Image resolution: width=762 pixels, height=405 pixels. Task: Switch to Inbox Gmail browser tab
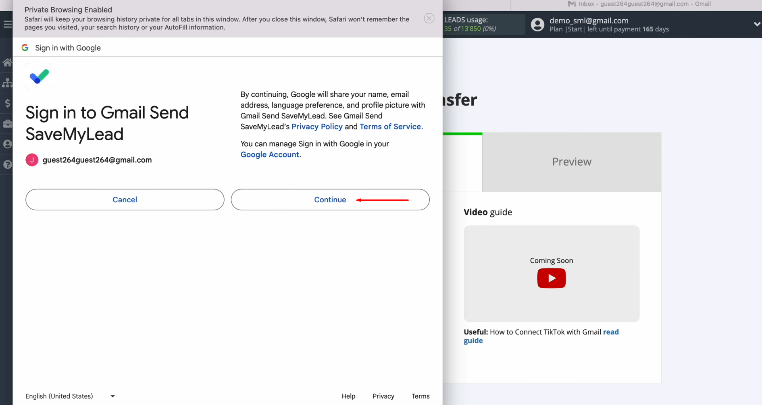639,4
